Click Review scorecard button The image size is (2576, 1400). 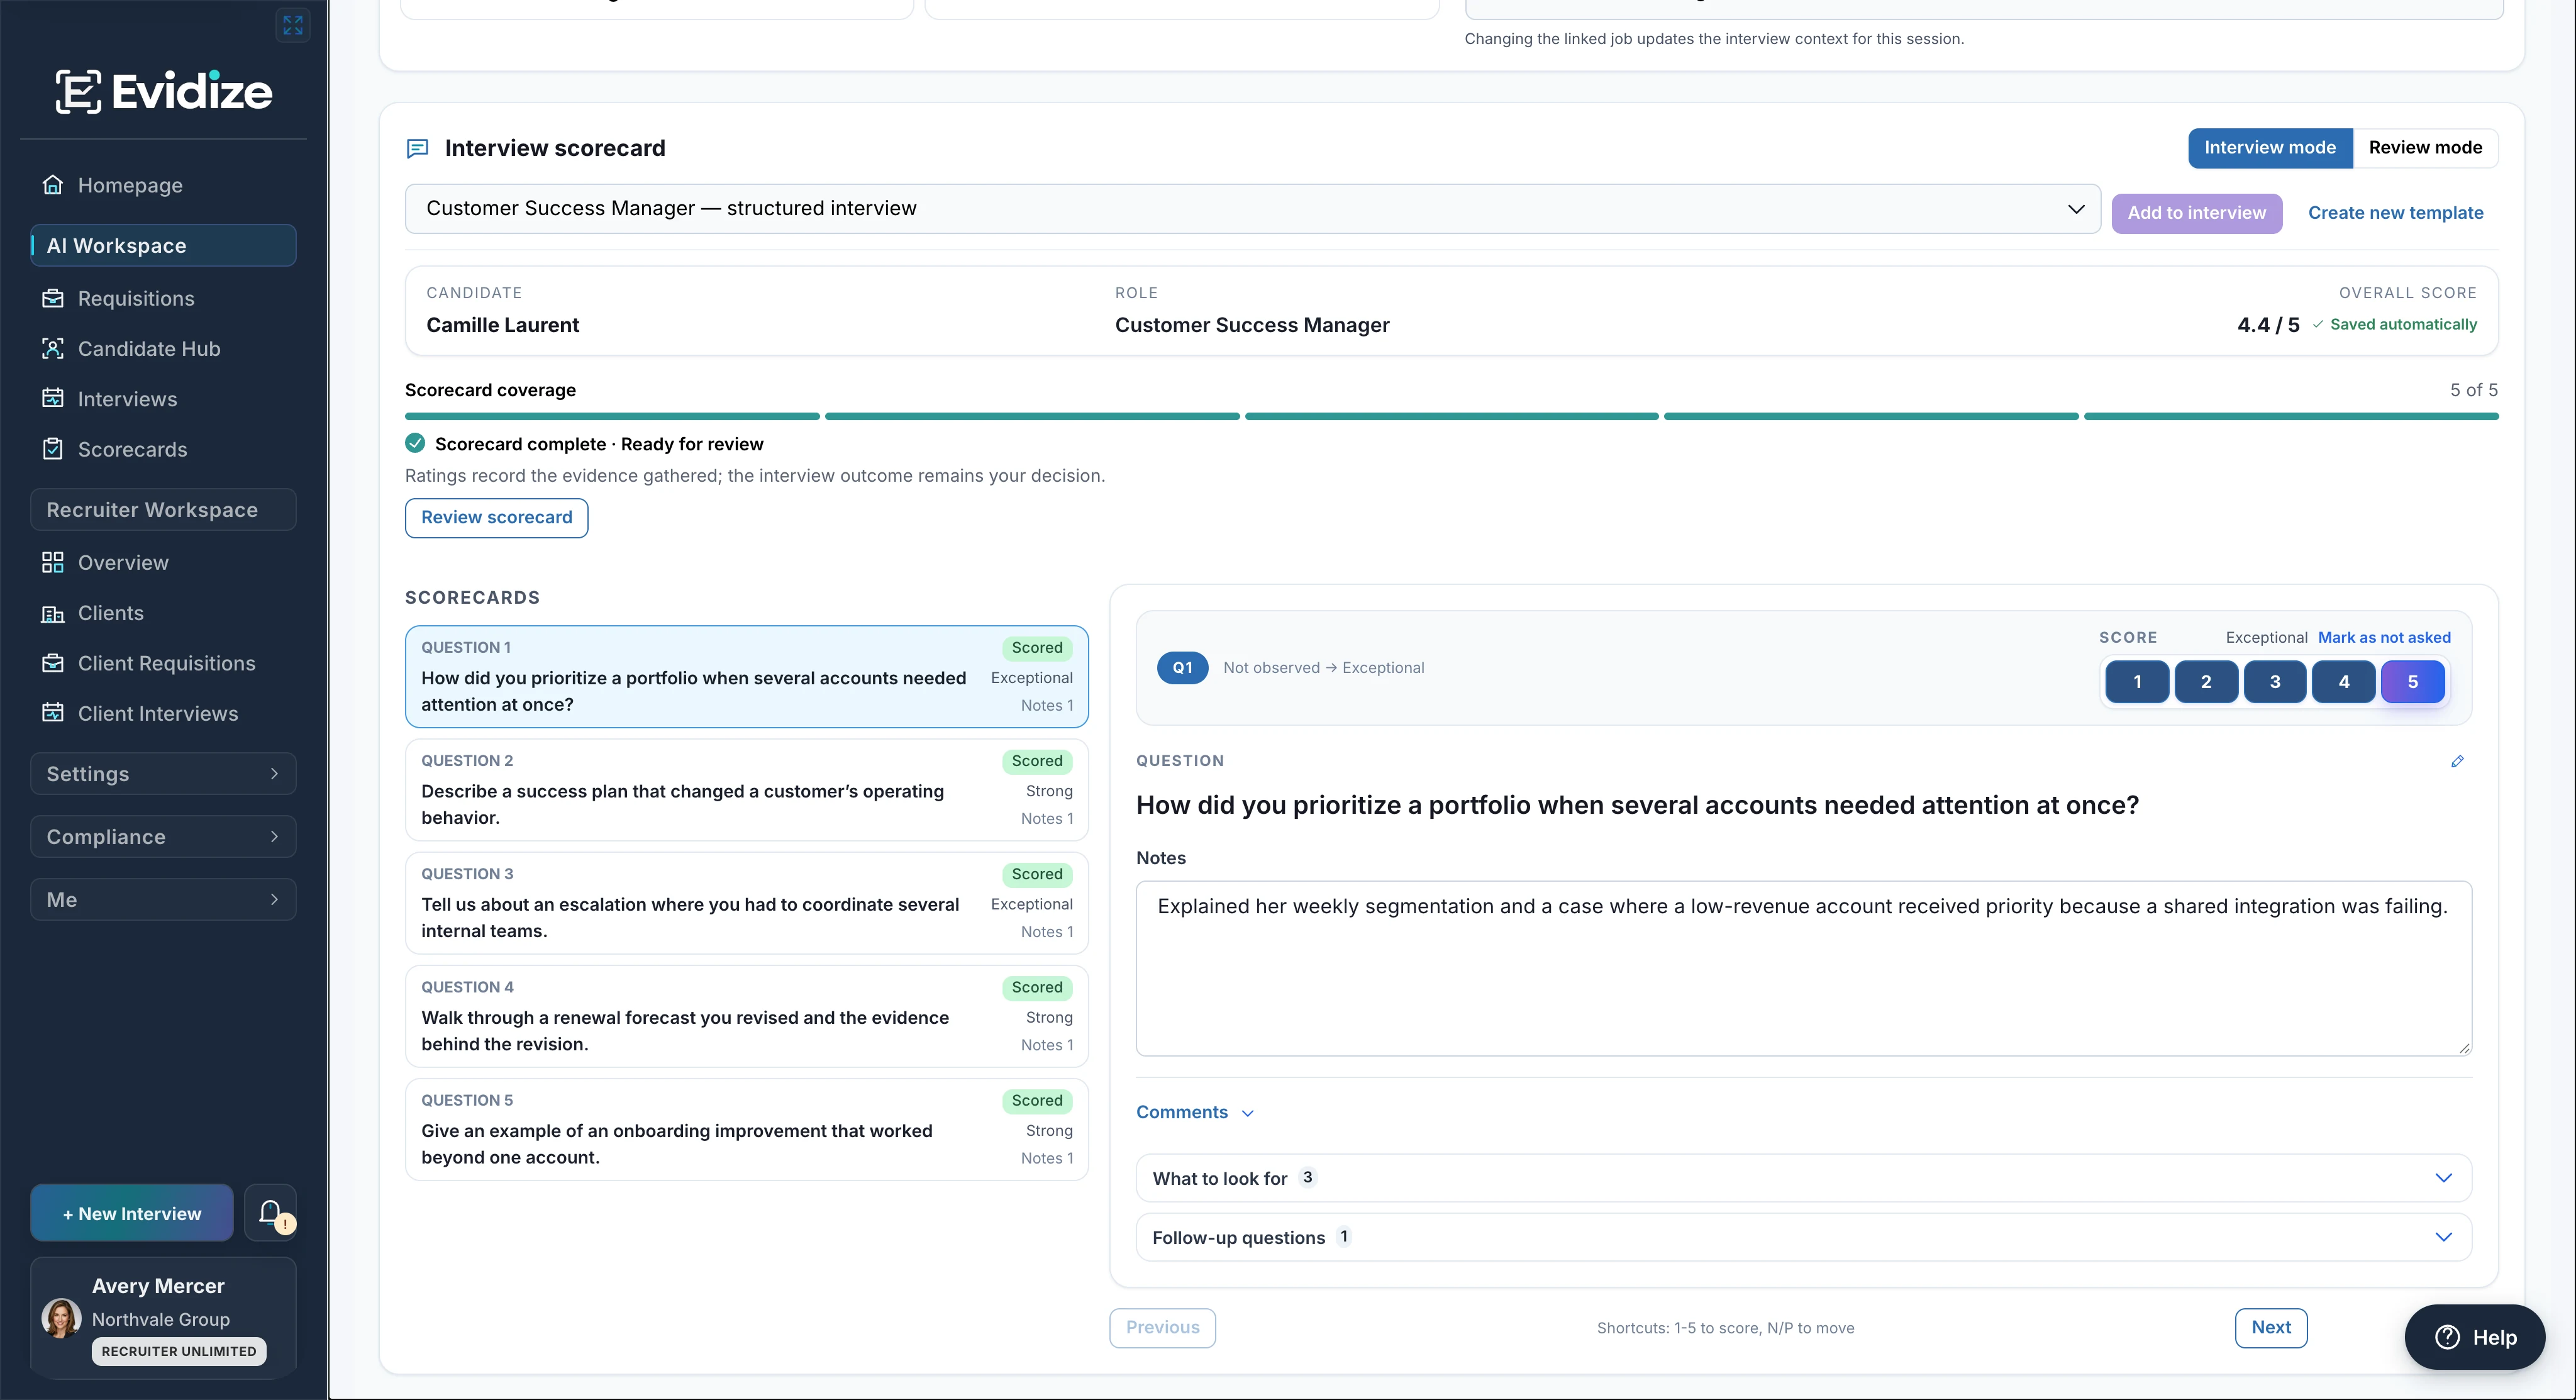coord(496,518)
